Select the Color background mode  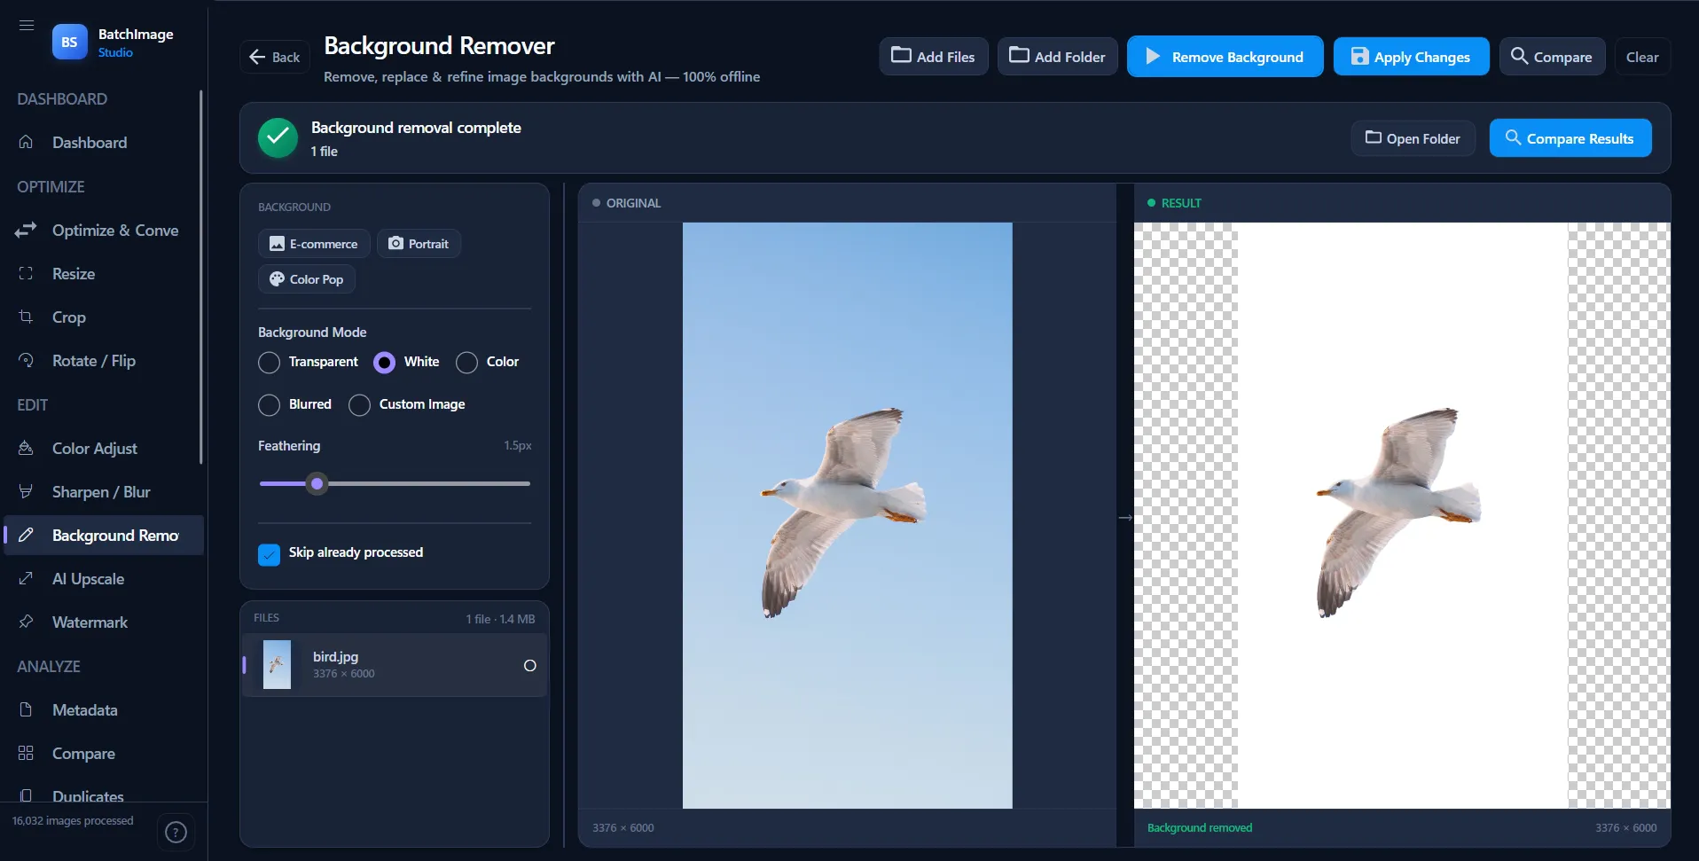coord(488,362)
